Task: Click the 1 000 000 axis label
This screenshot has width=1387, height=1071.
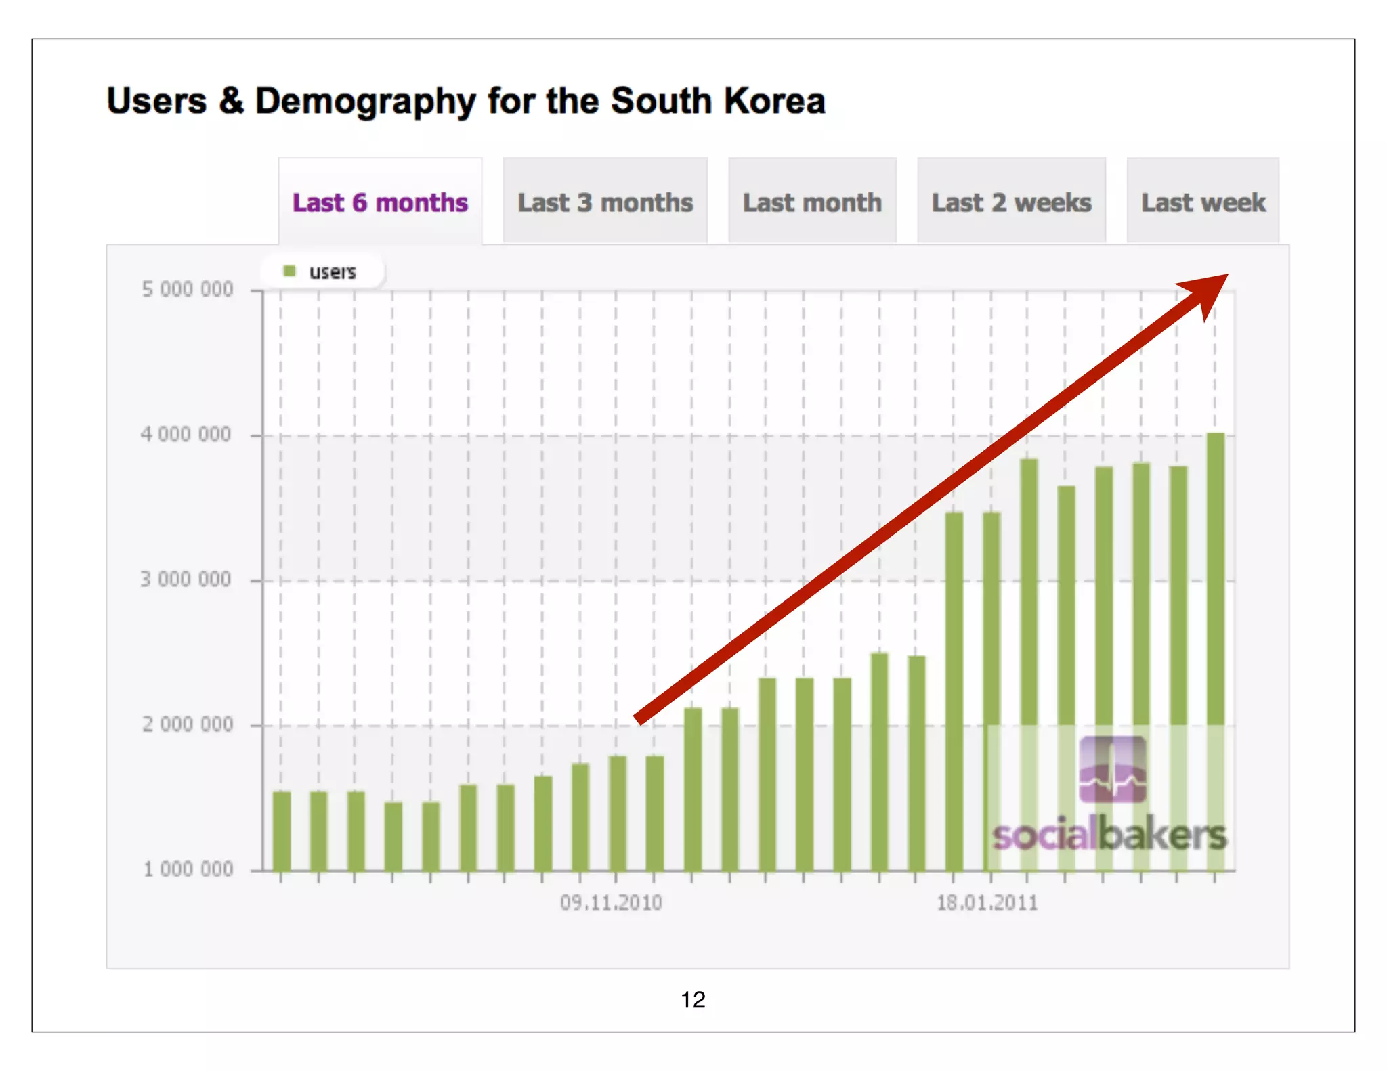Action: coord(188,869)
